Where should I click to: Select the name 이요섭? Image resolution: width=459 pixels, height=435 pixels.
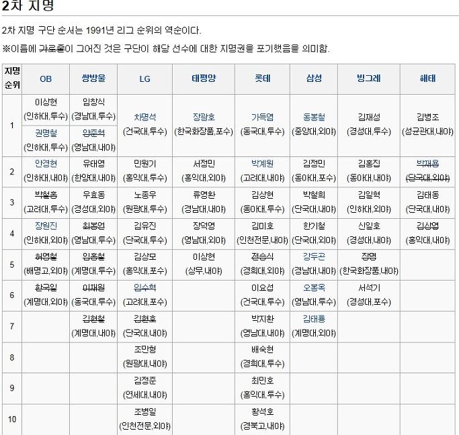(x=263, y=288)
